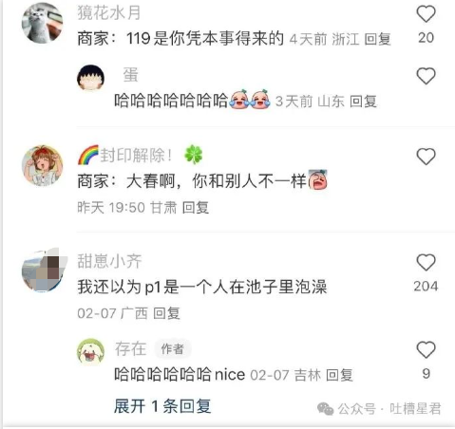The width and height of the screenshot is (455, 429).
Task: Open username 獍花水月's profile
Action: tap(109, 13)
